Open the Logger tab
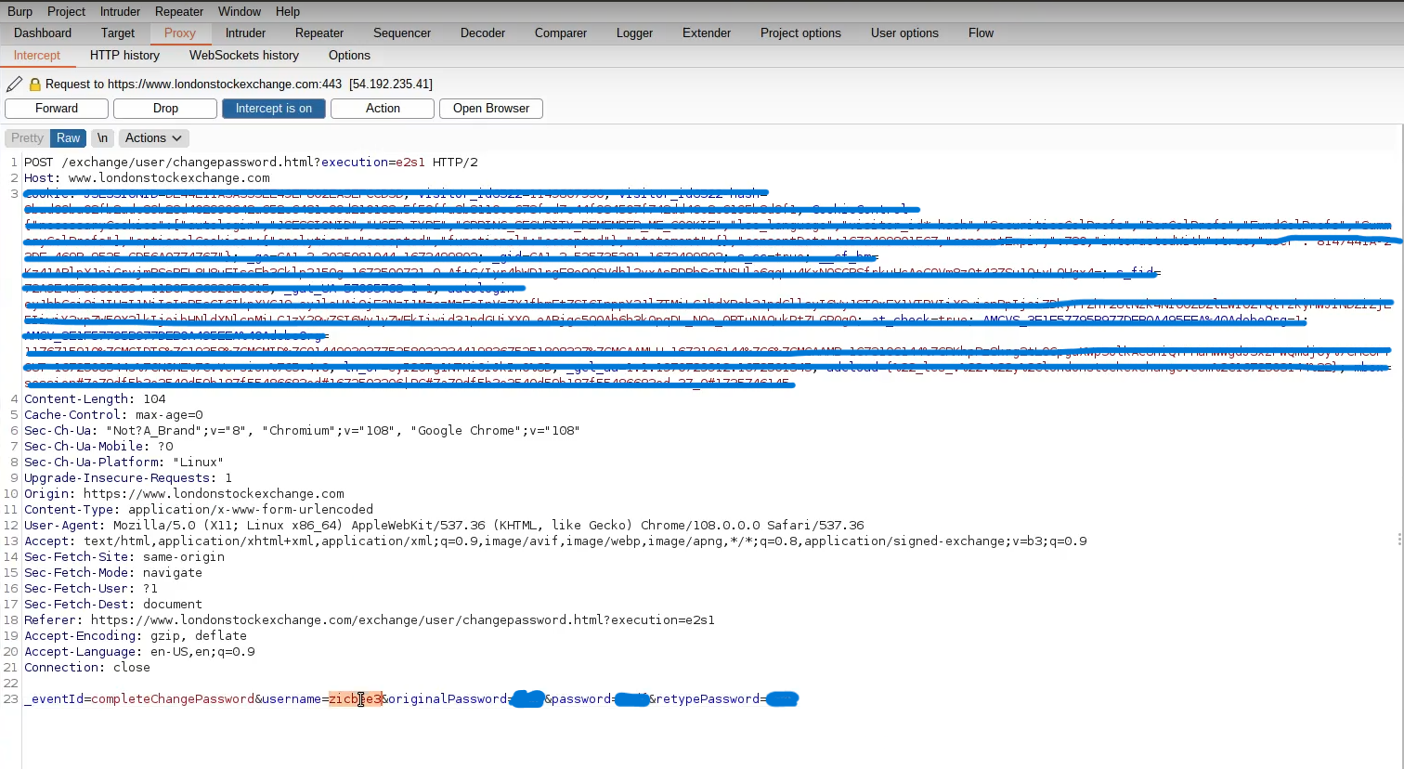This screenshot has width=1404, height=769. 634,33
